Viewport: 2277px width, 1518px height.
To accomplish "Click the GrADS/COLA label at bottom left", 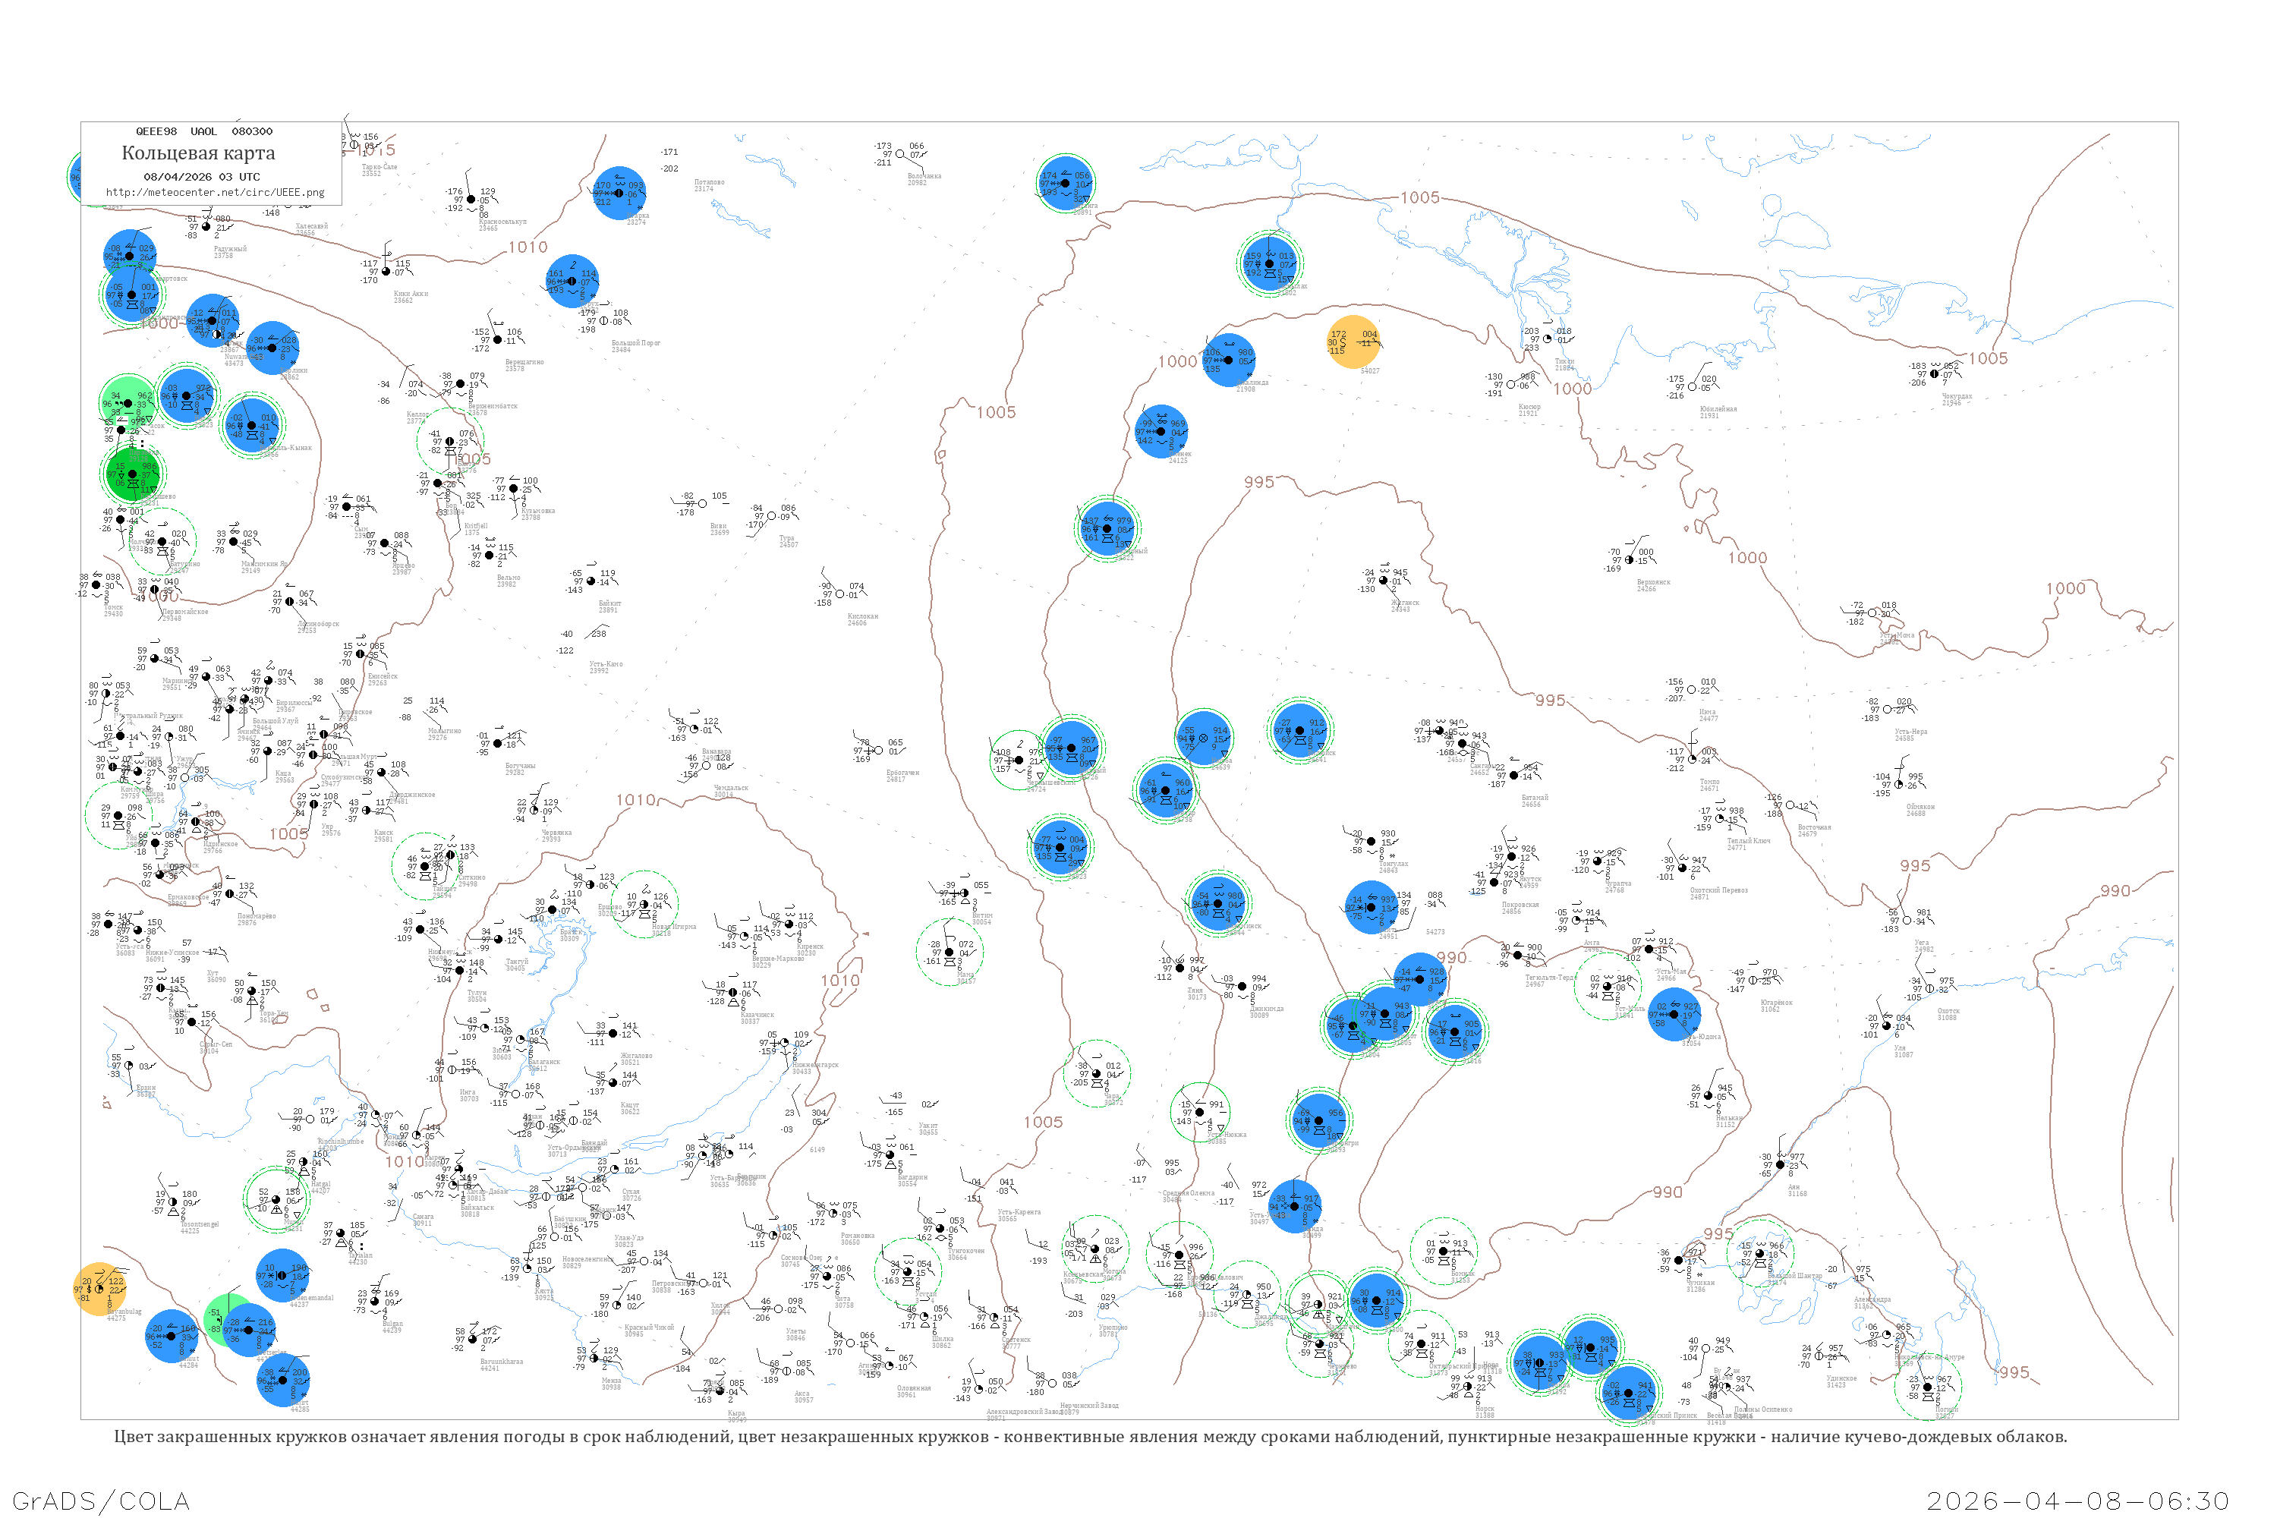I will pos(101,1501).
